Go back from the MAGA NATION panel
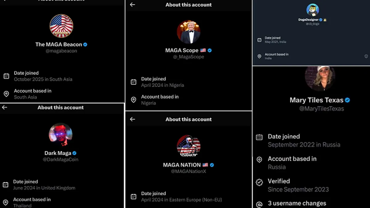Image resolution: width=370 pixels, height=208 pixels. (133, 119)
